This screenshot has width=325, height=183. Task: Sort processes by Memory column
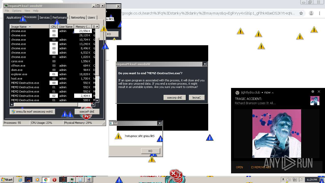(83, 27)
